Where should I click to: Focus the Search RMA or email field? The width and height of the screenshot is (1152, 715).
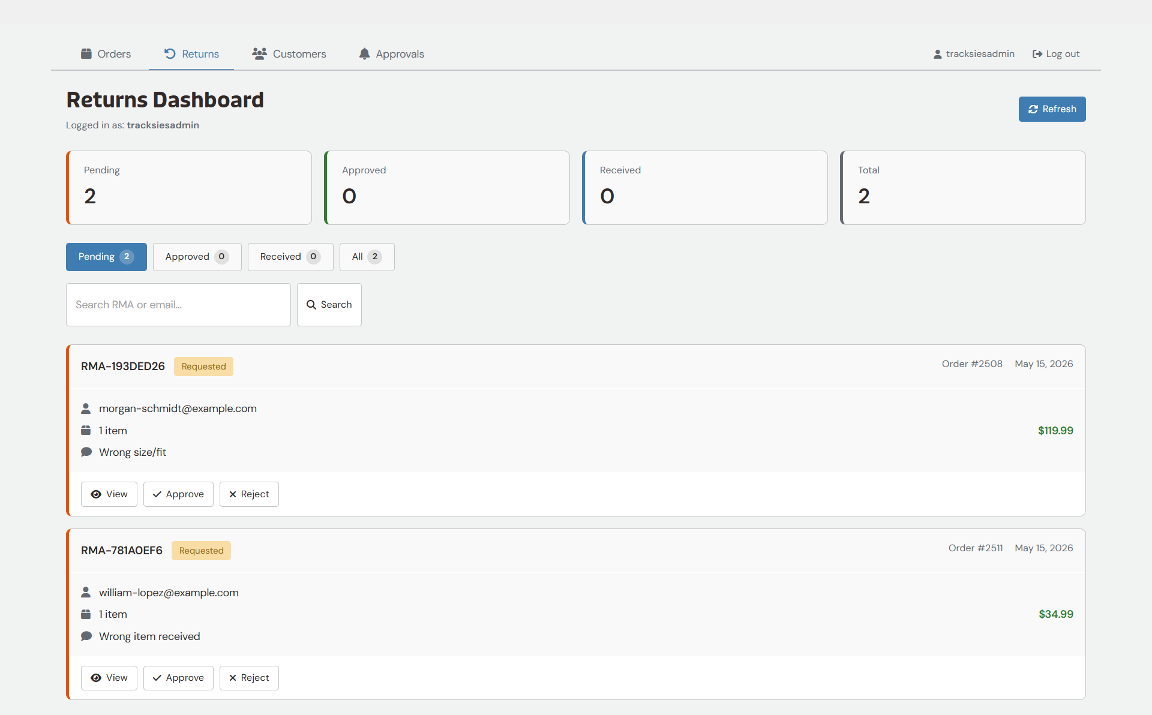click(178, 305)
